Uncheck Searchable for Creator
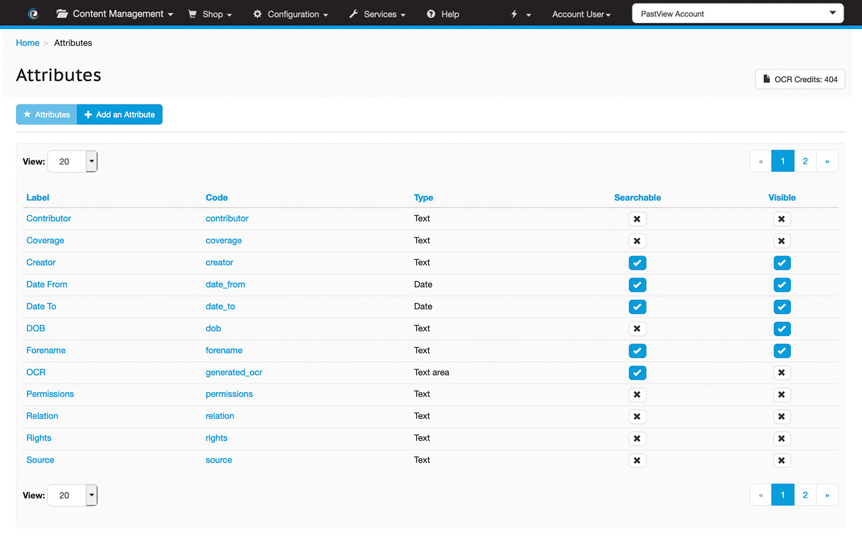 (637, 263)
